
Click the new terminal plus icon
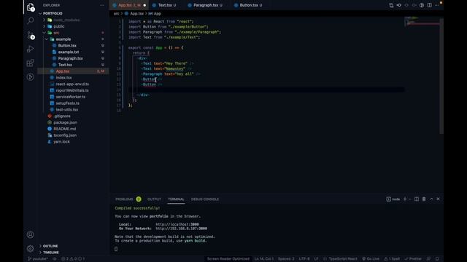tap(405, 199)
